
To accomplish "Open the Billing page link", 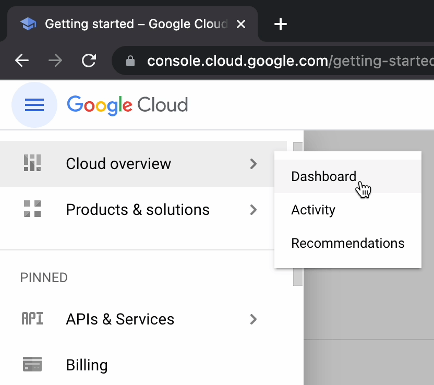I will coord(87,365).
